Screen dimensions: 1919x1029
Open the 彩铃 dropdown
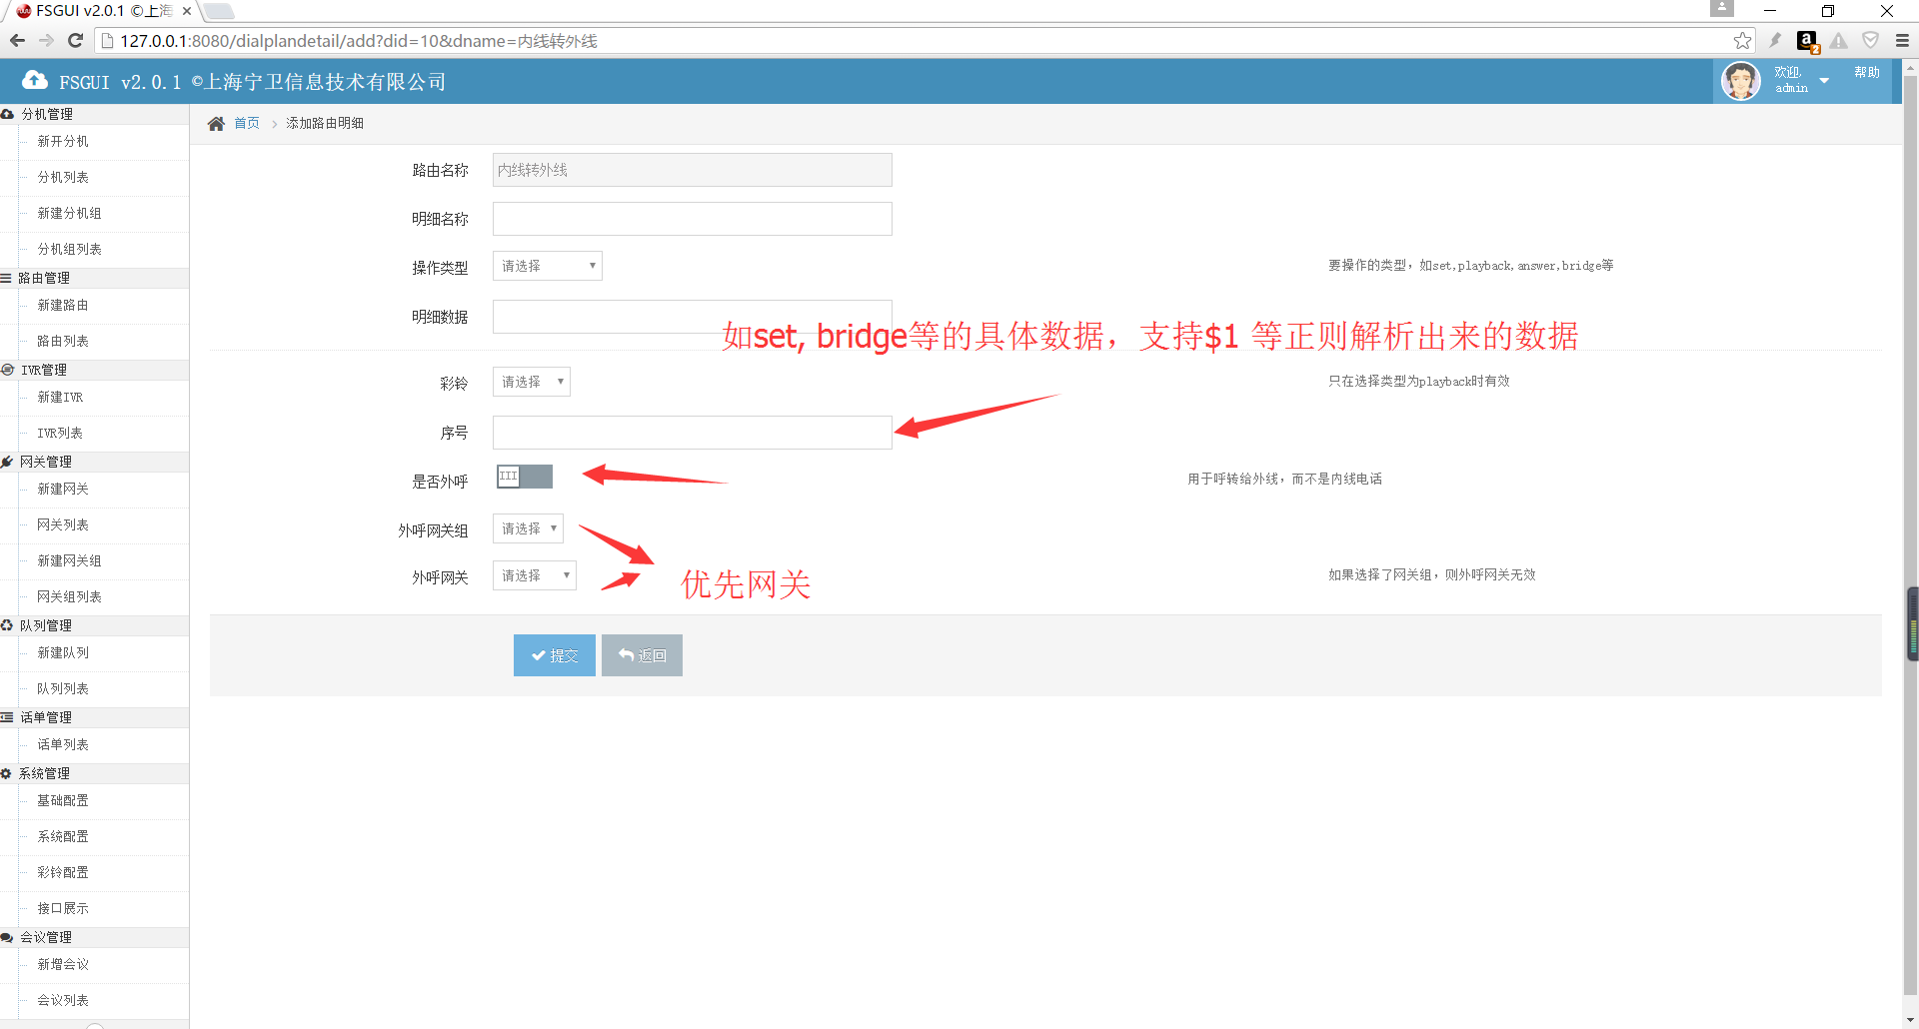(531, 382)
